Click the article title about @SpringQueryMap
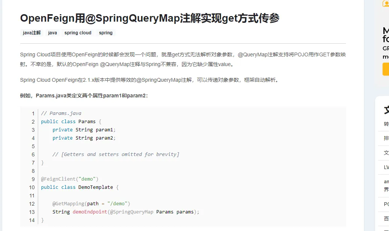 pos(150,18)
